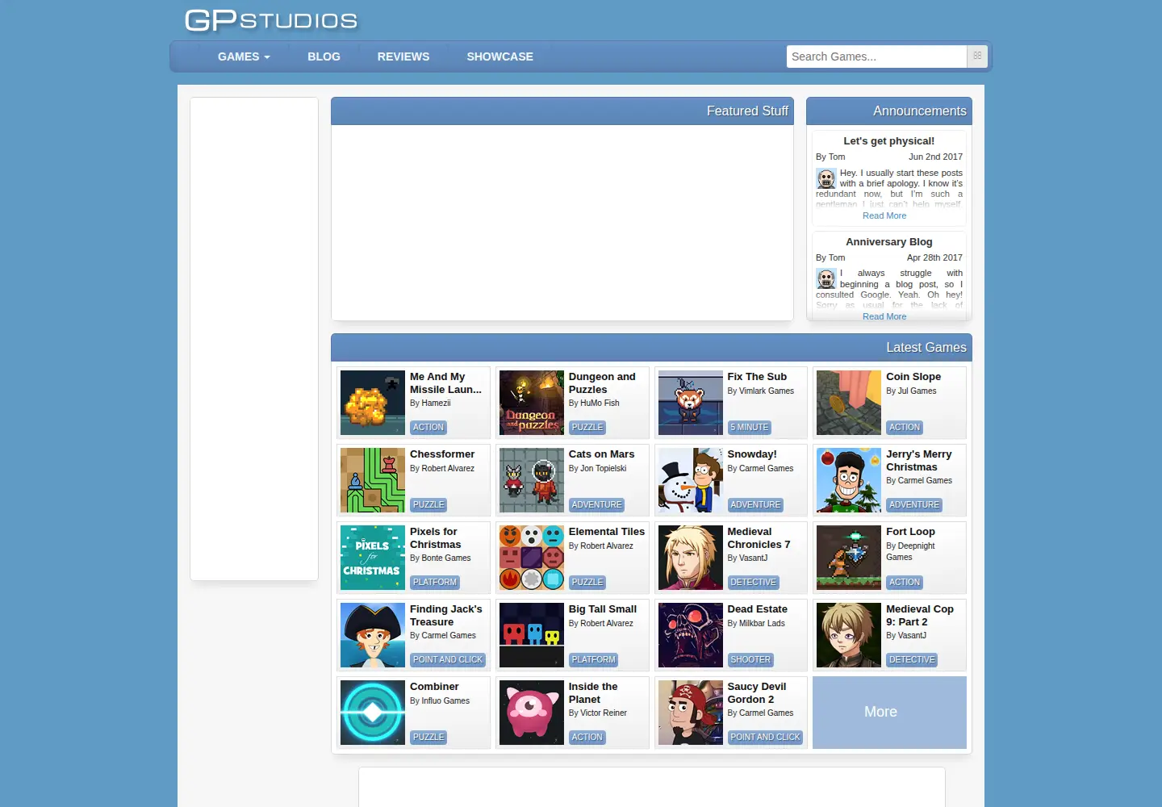Viewport: 1162px width, 807px height.
Task: Open Jerry's Merry Christmas thumbnail
Action: click(x=849, y=480)
